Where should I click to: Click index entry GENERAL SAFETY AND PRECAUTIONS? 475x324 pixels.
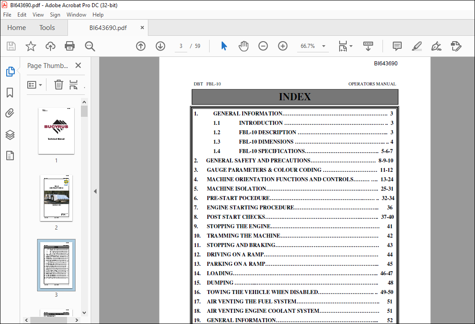(x=258, y=161)
